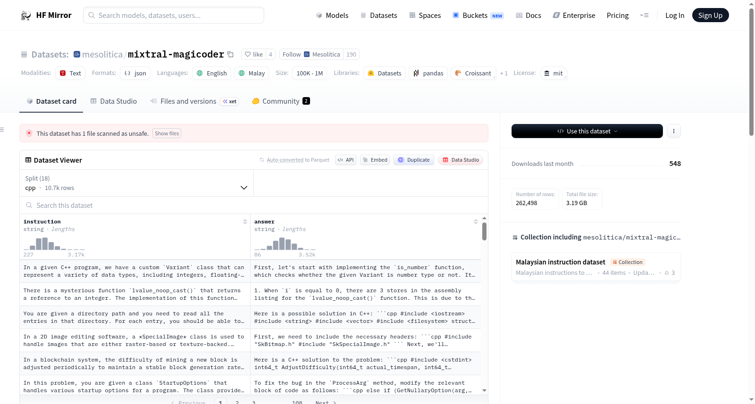Open the Docs page
The image size is (755, 404).
[x=528, y=15]
